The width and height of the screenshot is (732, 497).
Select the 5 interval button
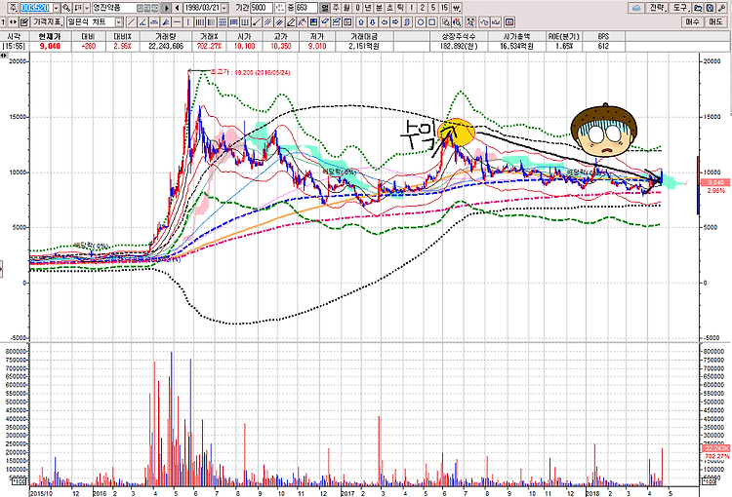[x=433, y=8]
